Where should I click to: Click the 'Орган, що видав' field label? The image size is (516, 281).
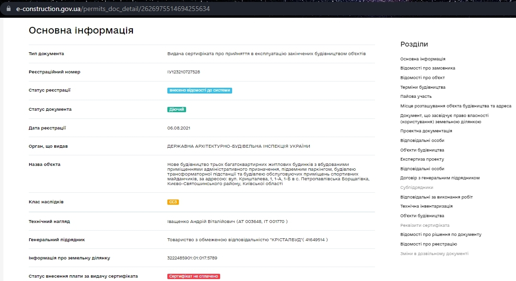(x=48, y=146)
